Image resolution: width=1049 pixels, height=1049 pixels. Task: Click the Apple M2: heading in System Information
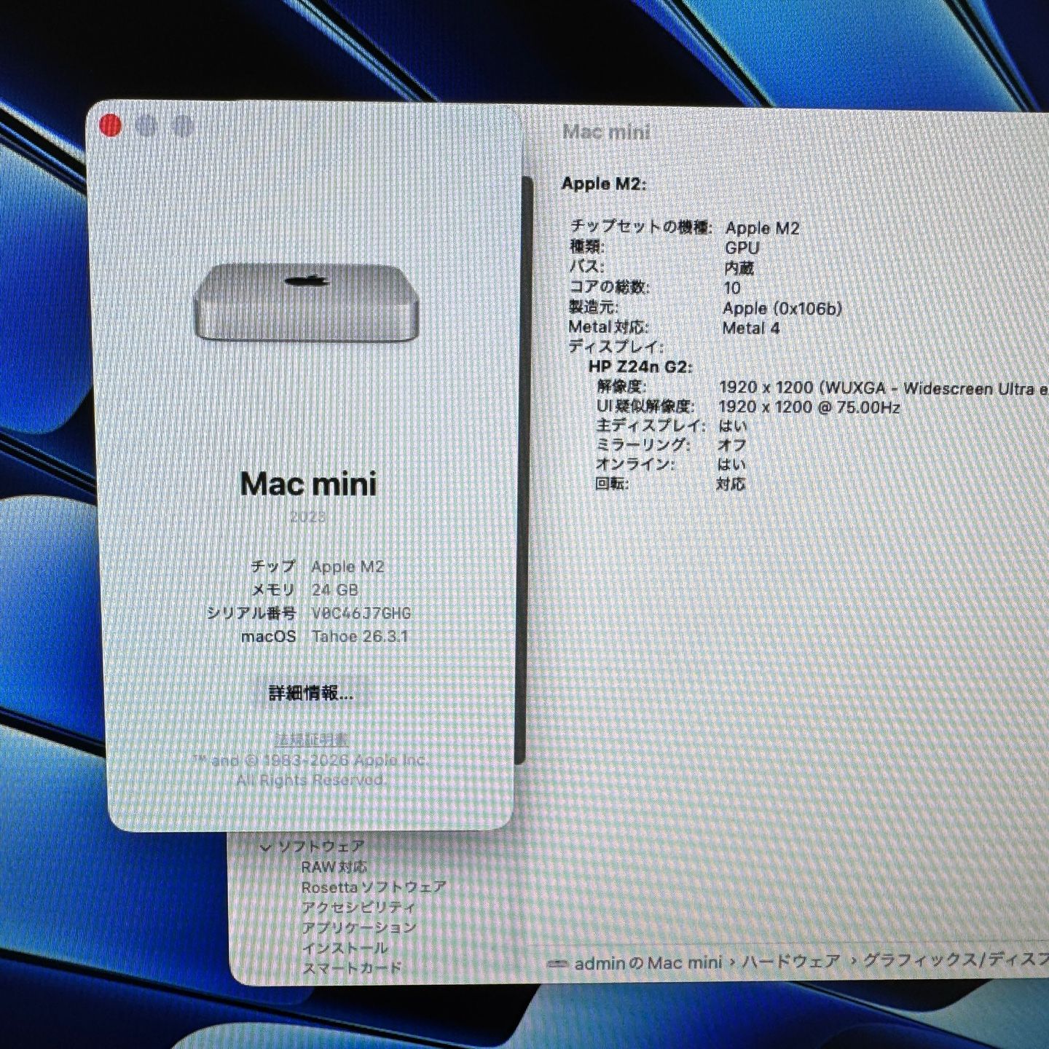[604, 184]
